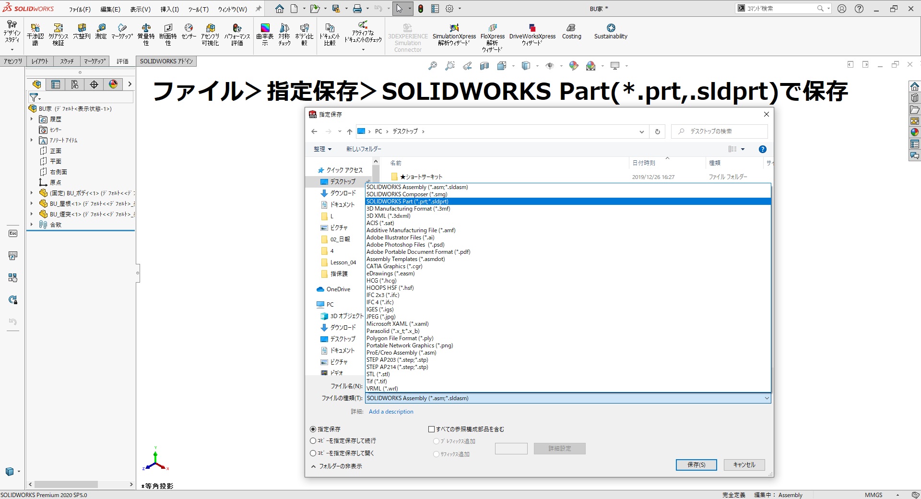Screen dimensions: 921x499
Task: Open the Costing tool
Action: click(x=571, y=32)
